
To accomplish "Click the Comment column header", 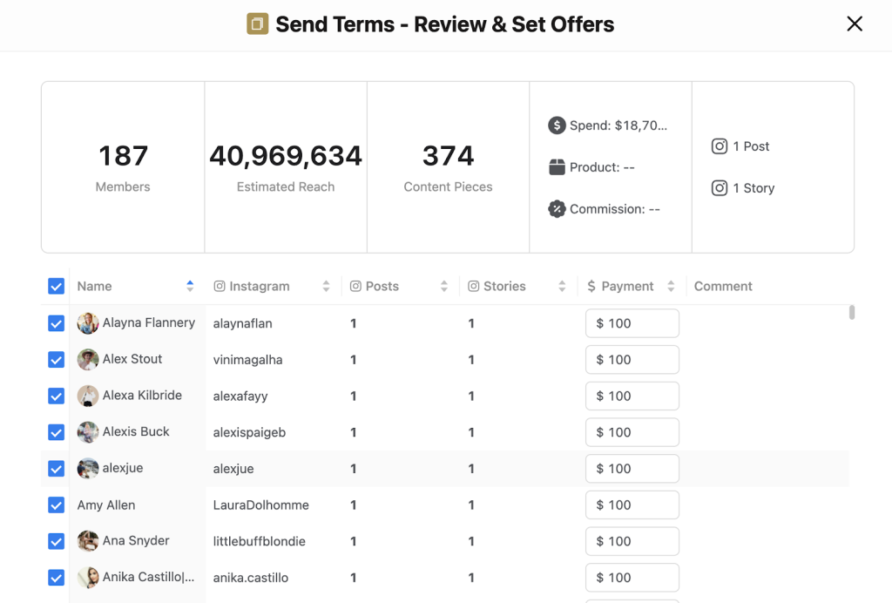I will (x=723, y=286).
